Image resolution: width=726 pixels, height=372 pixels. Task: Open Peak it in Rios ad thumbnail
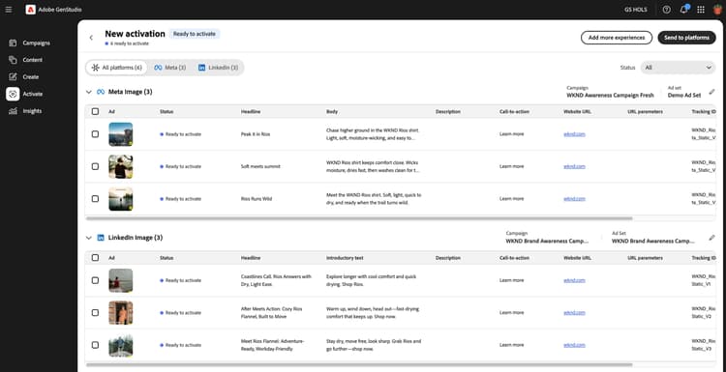[121, 134]
